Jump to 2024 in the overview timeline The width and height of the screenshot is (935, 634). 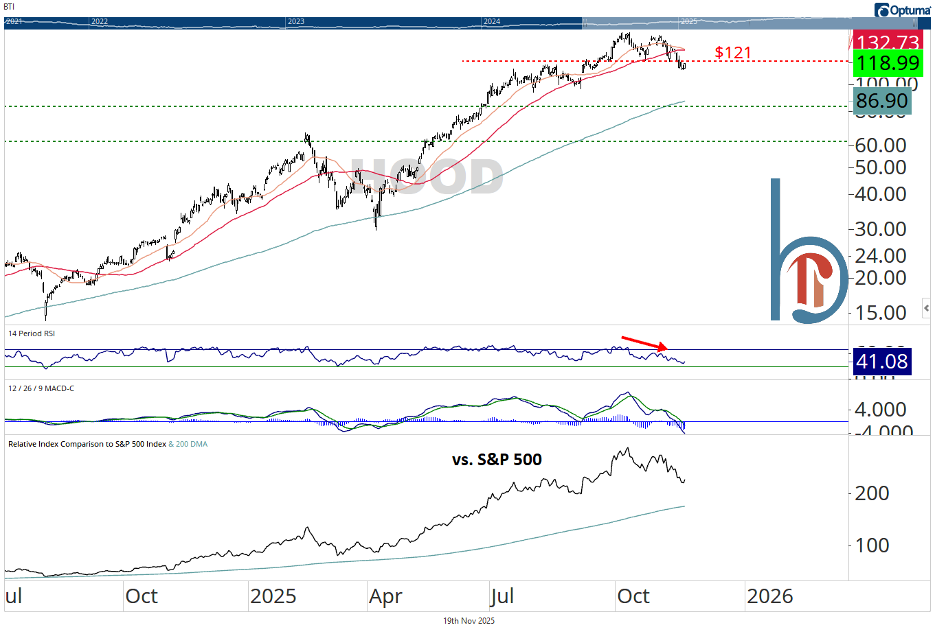[492, 22]
